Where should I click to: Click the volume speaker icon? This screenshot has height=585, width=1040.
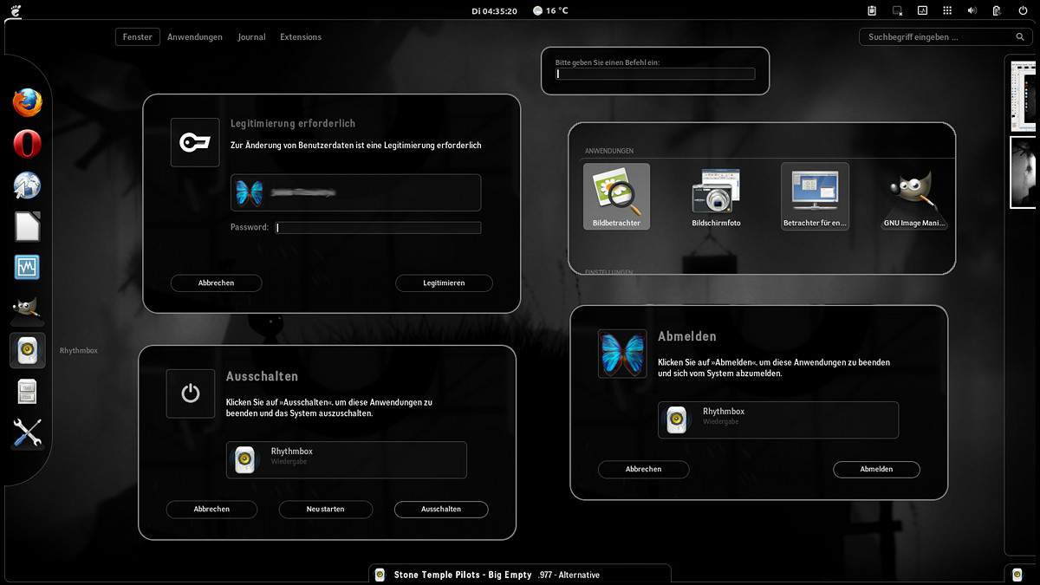[972, 11]
